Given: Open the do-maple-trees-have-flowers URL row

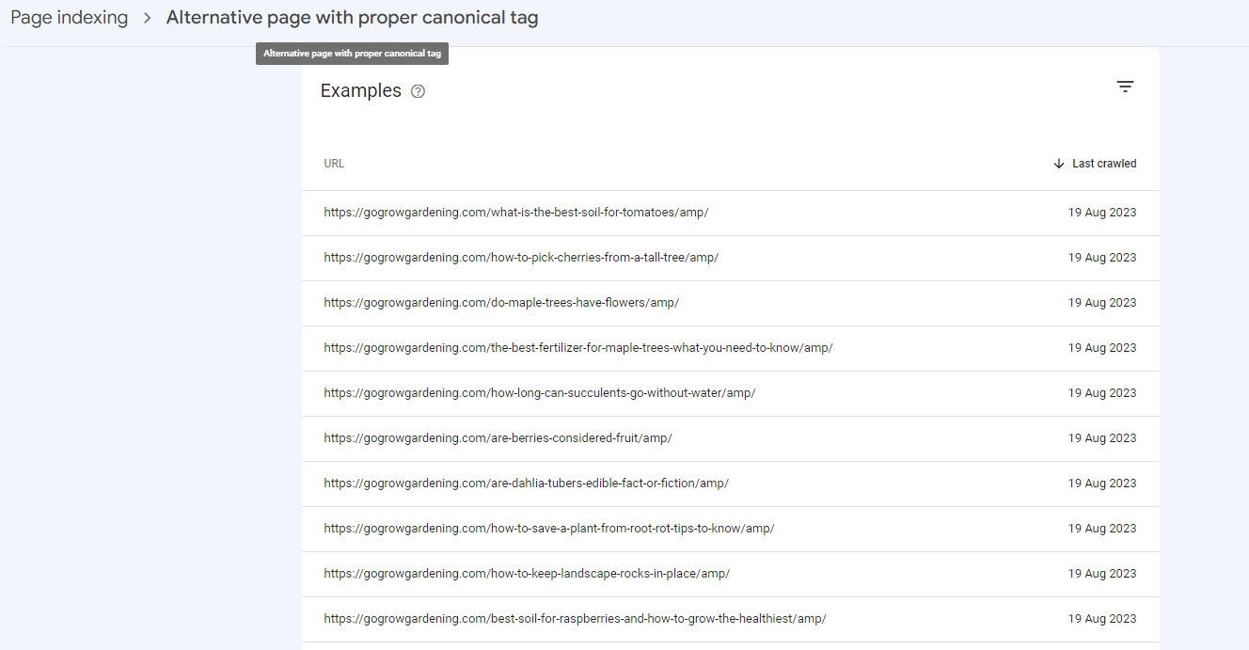Looking at the screenshot, I should (x=501, y=303).
